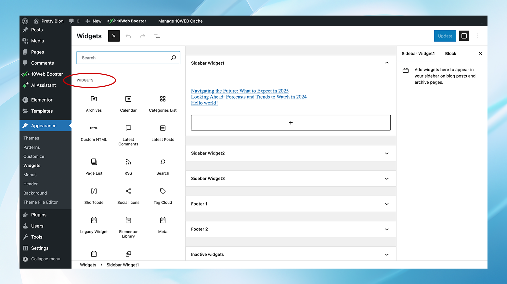Expand the Footer 1 widget area
Screen dimensions: 507x284
[x=386, y=204]
